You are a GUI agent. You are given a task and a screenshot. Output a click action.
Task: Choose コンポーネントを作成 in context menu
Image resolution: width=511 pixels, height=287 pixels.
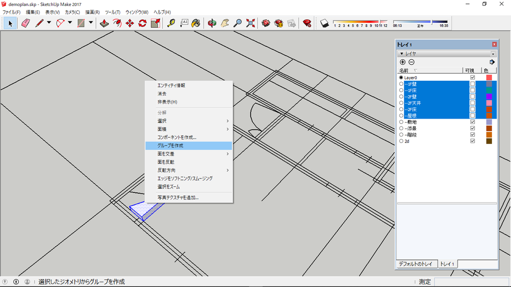point(189,138)
